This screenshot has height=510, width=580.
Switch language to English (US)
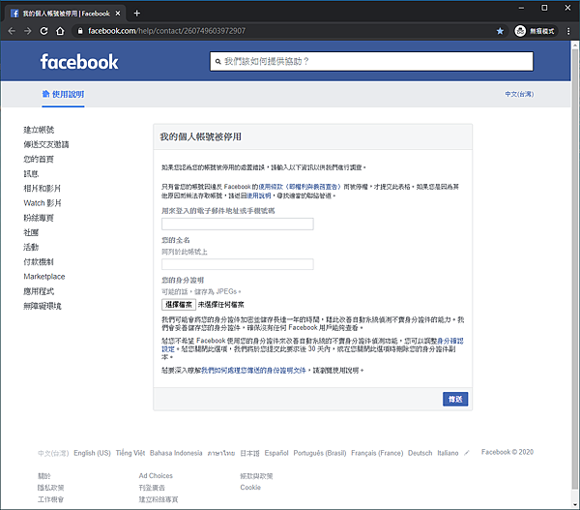(x=92, y=453)
